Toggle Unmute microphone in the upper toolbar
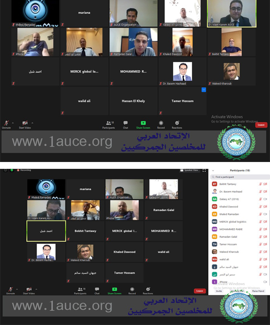This screenshot has width=270, height=325. click(6, 125)
